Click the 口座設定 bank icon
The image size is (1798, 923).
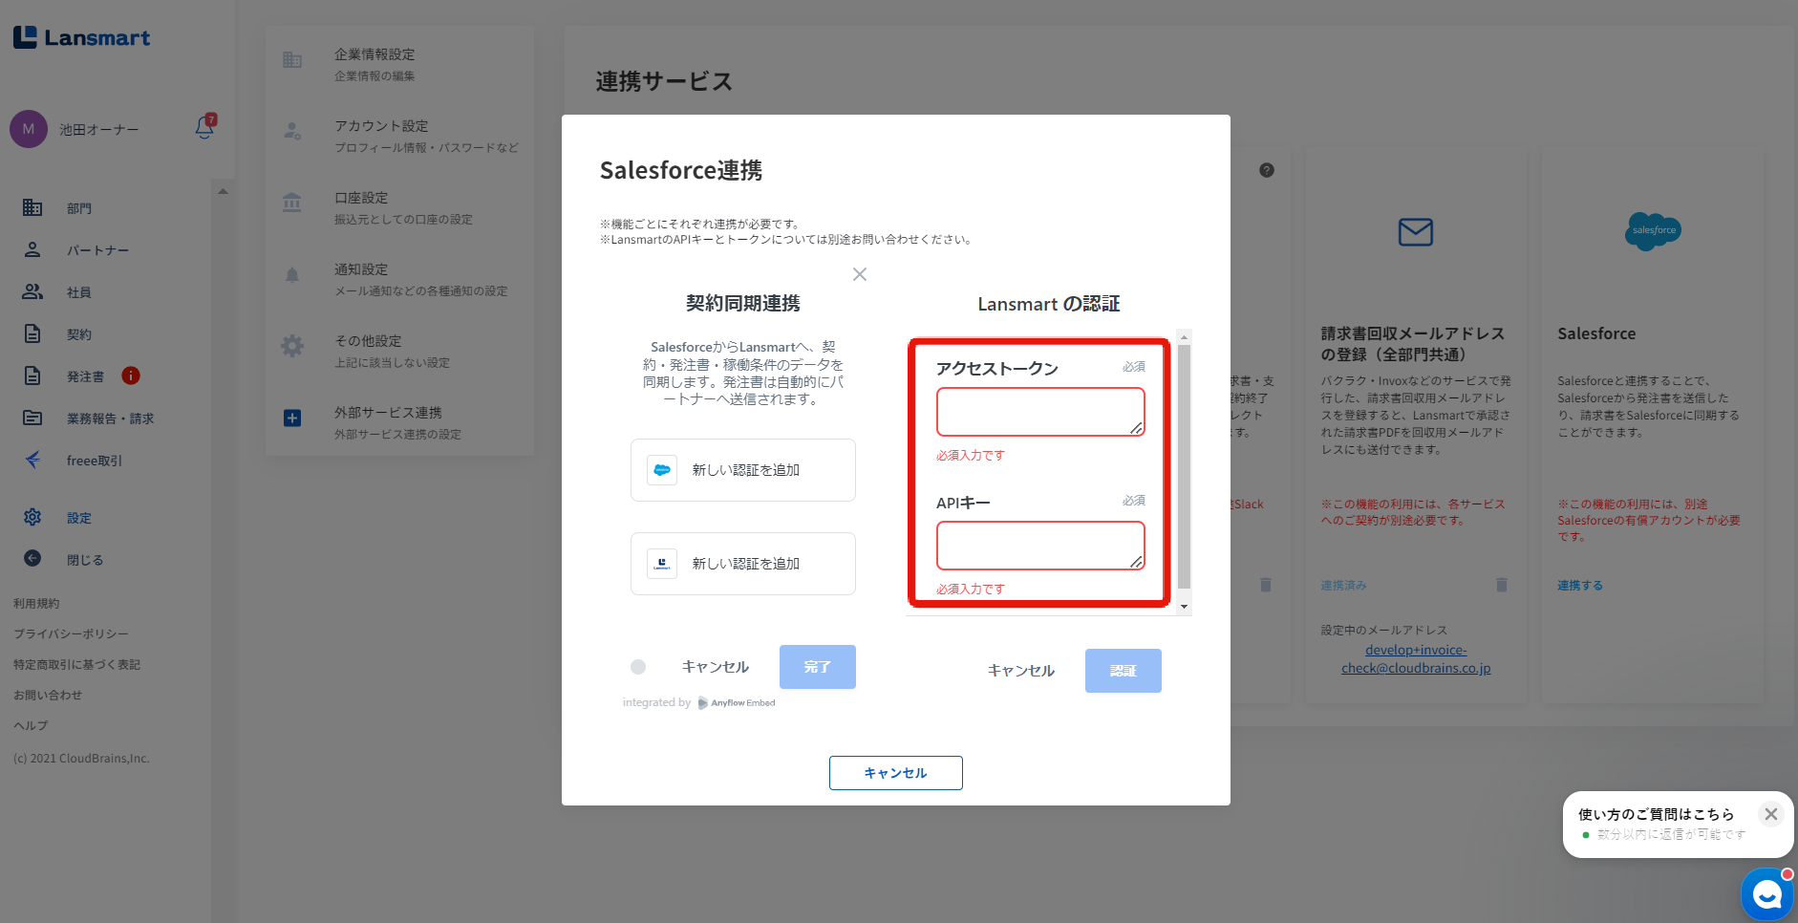292,203
